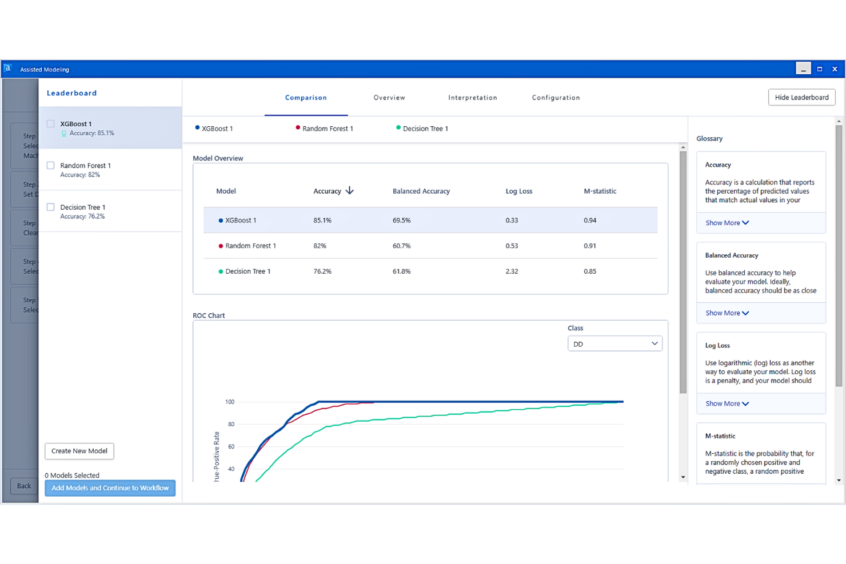846x564 pixels.
Task: Open the Configuration tab
Action: [x=556, y=98]
